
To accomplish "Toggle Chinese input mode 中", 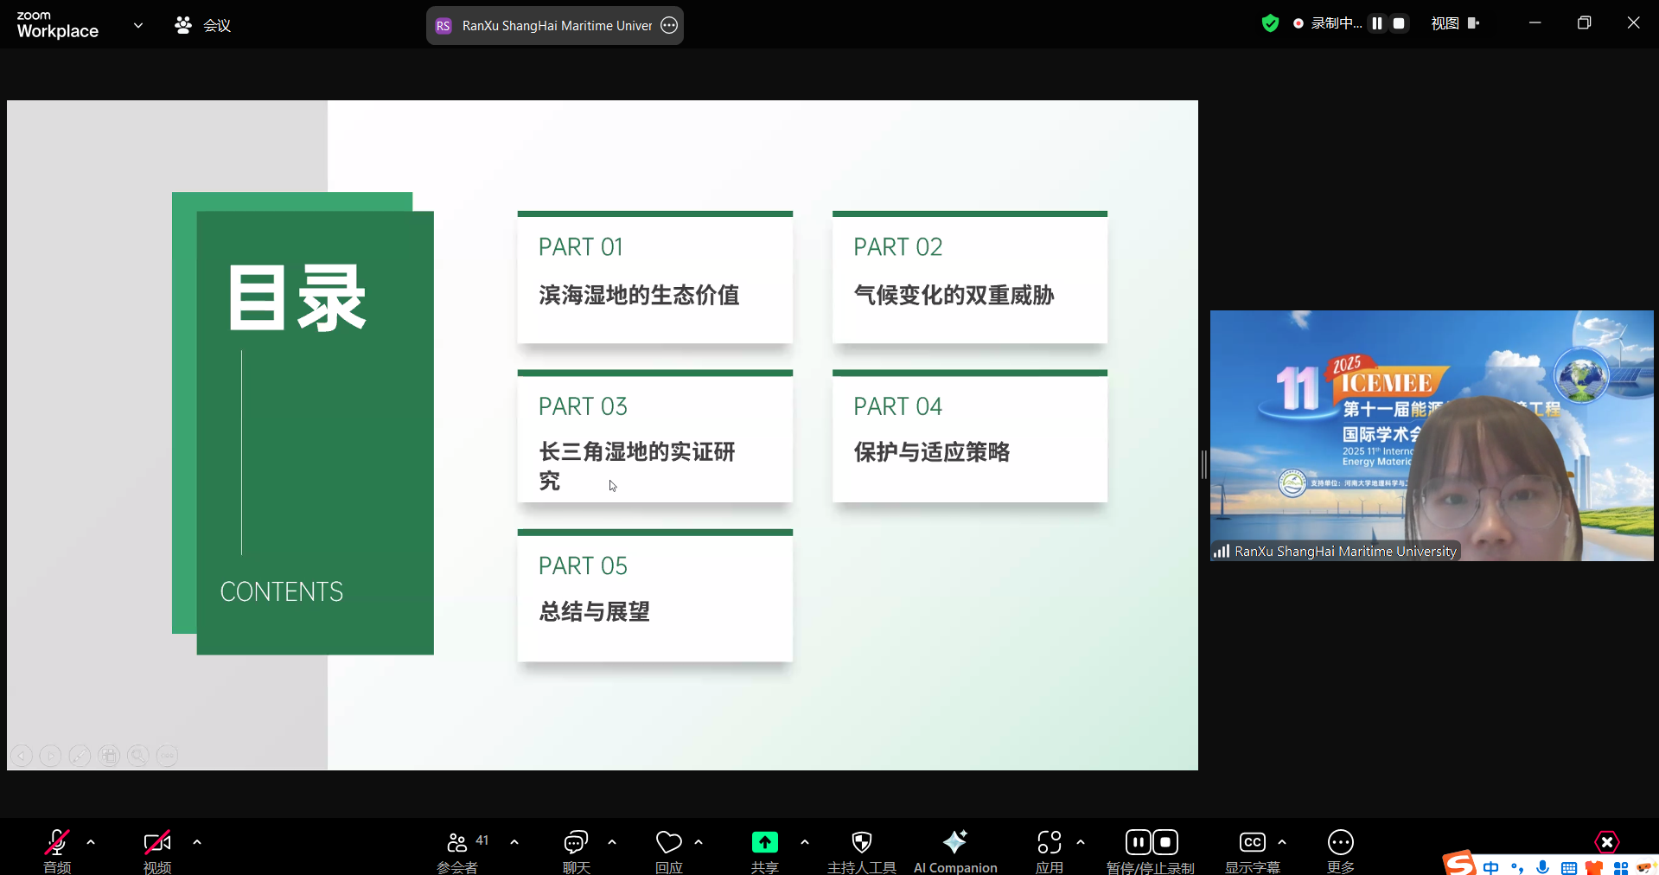I will [1491, 867].
